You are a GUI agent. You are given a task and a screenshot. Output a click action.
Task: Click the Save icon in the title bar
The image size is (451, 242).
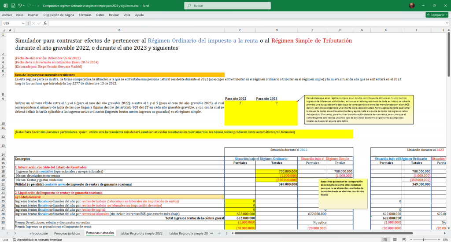click(13, 5)
